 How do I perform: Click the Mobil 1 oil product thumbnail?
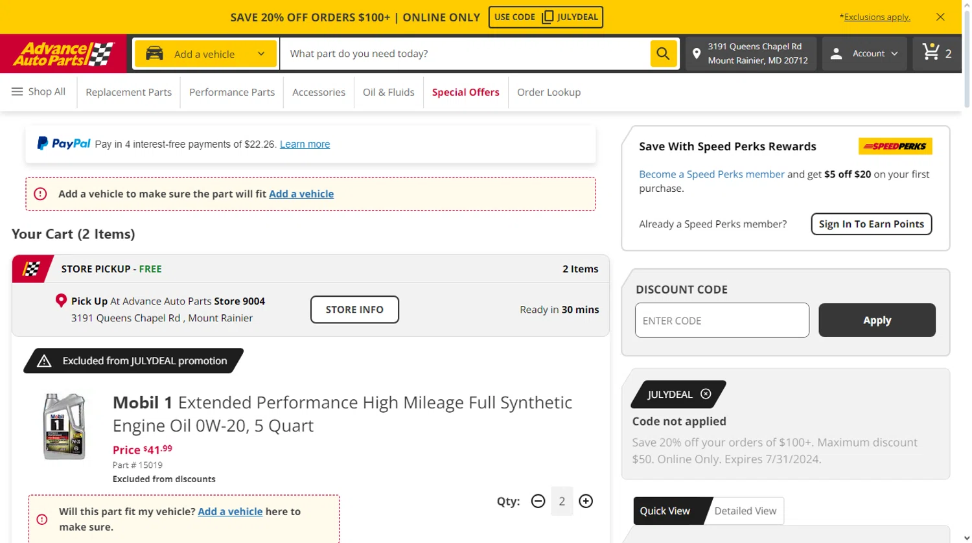click(x=64, y=426)
